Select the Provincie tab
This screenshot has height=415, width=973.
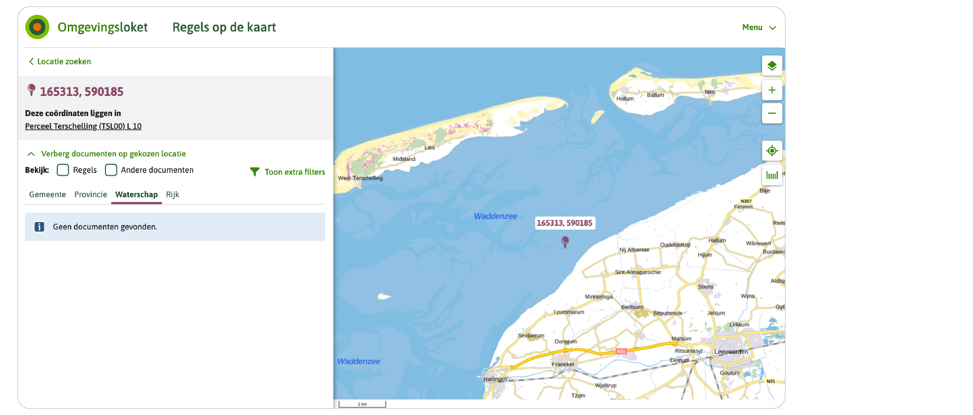click(91, 195)
